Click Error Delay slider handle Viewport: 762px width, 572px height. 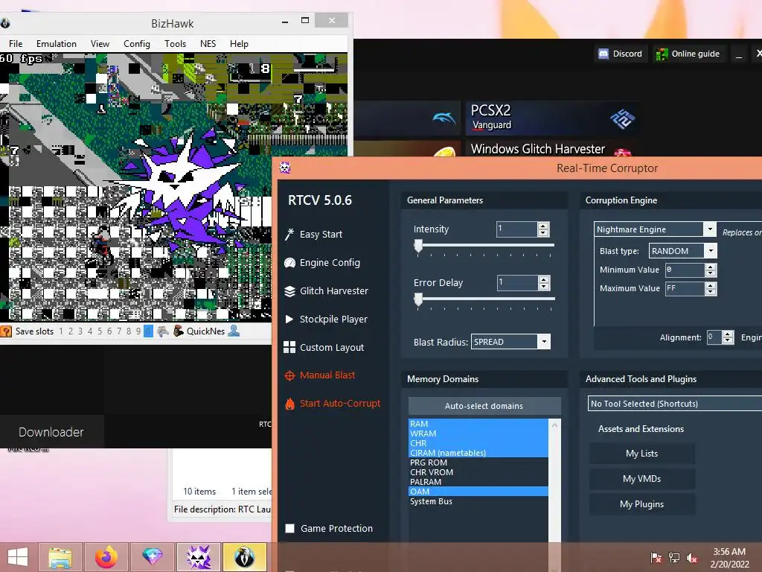pyautogui.click(x=418, y=299)
